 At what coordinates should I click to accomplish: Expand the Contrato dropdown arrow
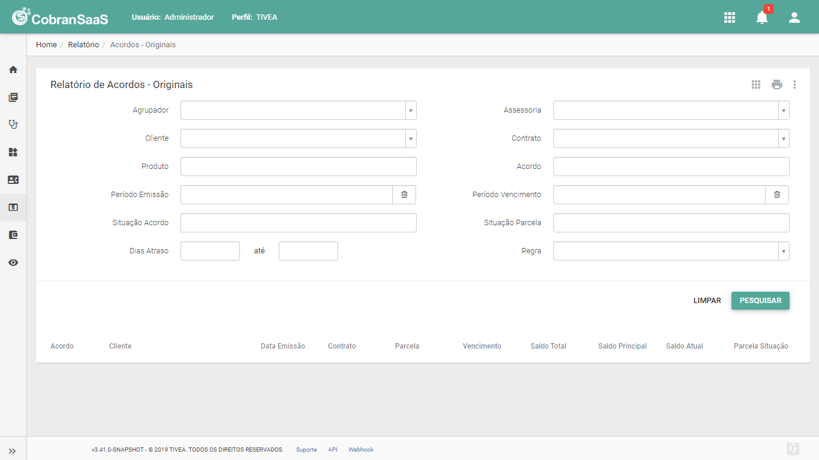tap(784, 138)
